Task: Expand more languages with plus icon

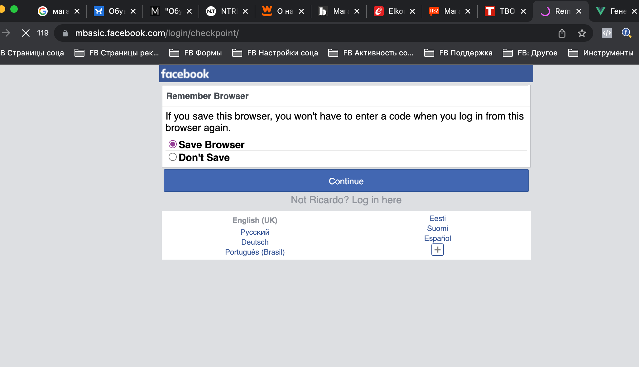Action: [437, 250]
